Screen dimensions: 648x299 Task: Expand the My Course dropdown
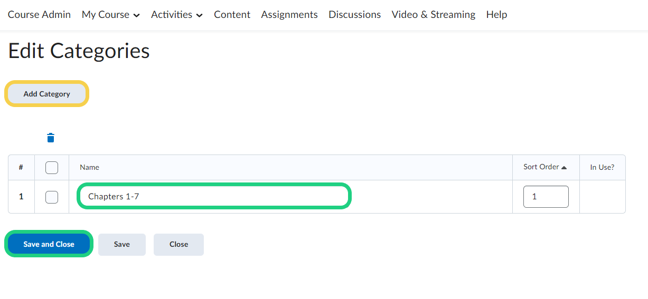click(111, 15)
